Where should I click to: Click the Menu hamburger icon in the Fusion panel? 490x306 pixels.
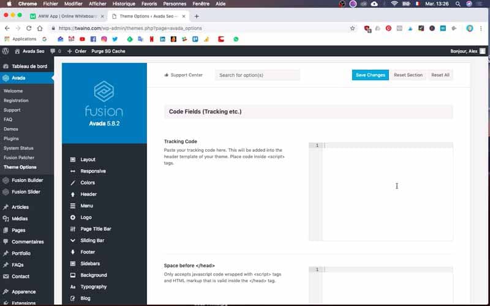[x=73, y=206]
